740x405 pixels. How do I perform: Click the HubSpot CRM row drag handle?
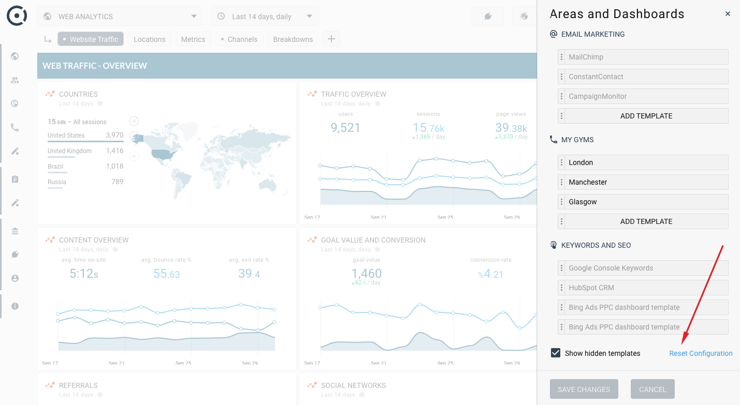[x=561, y=288]
